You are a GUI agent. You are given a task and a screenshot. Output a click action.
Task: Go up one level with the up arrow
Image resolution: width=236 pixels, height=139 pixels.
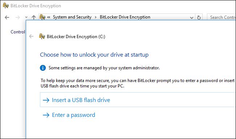point(34,17)
